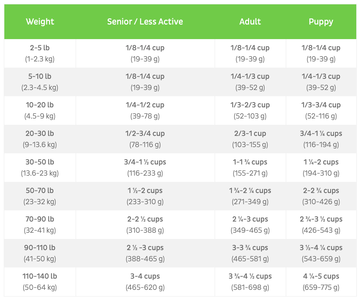
Task: Click the Puppy column header
Action: pos(321,22)
